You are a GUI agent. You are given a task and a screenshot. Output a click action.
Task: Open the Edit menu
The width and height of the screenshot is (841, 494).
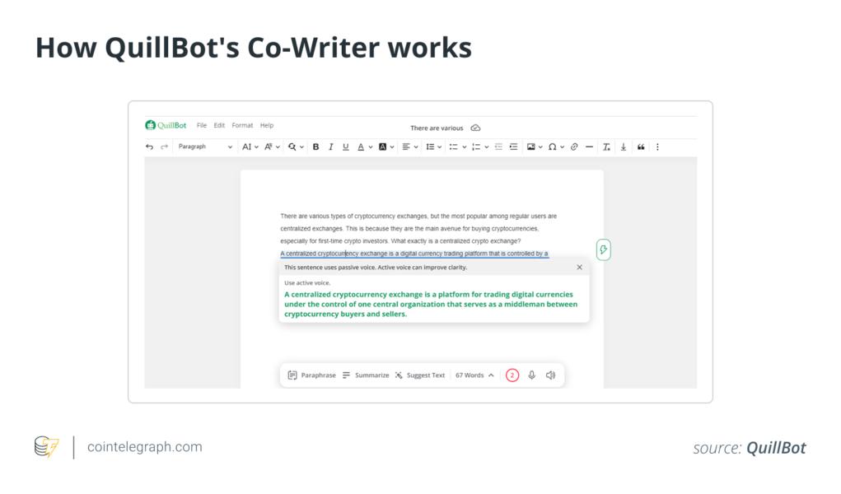point(219,125)
